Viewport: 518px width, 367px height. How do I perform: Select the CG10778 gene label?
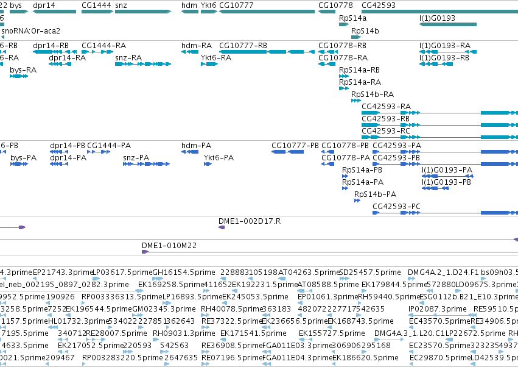point(335,5)
